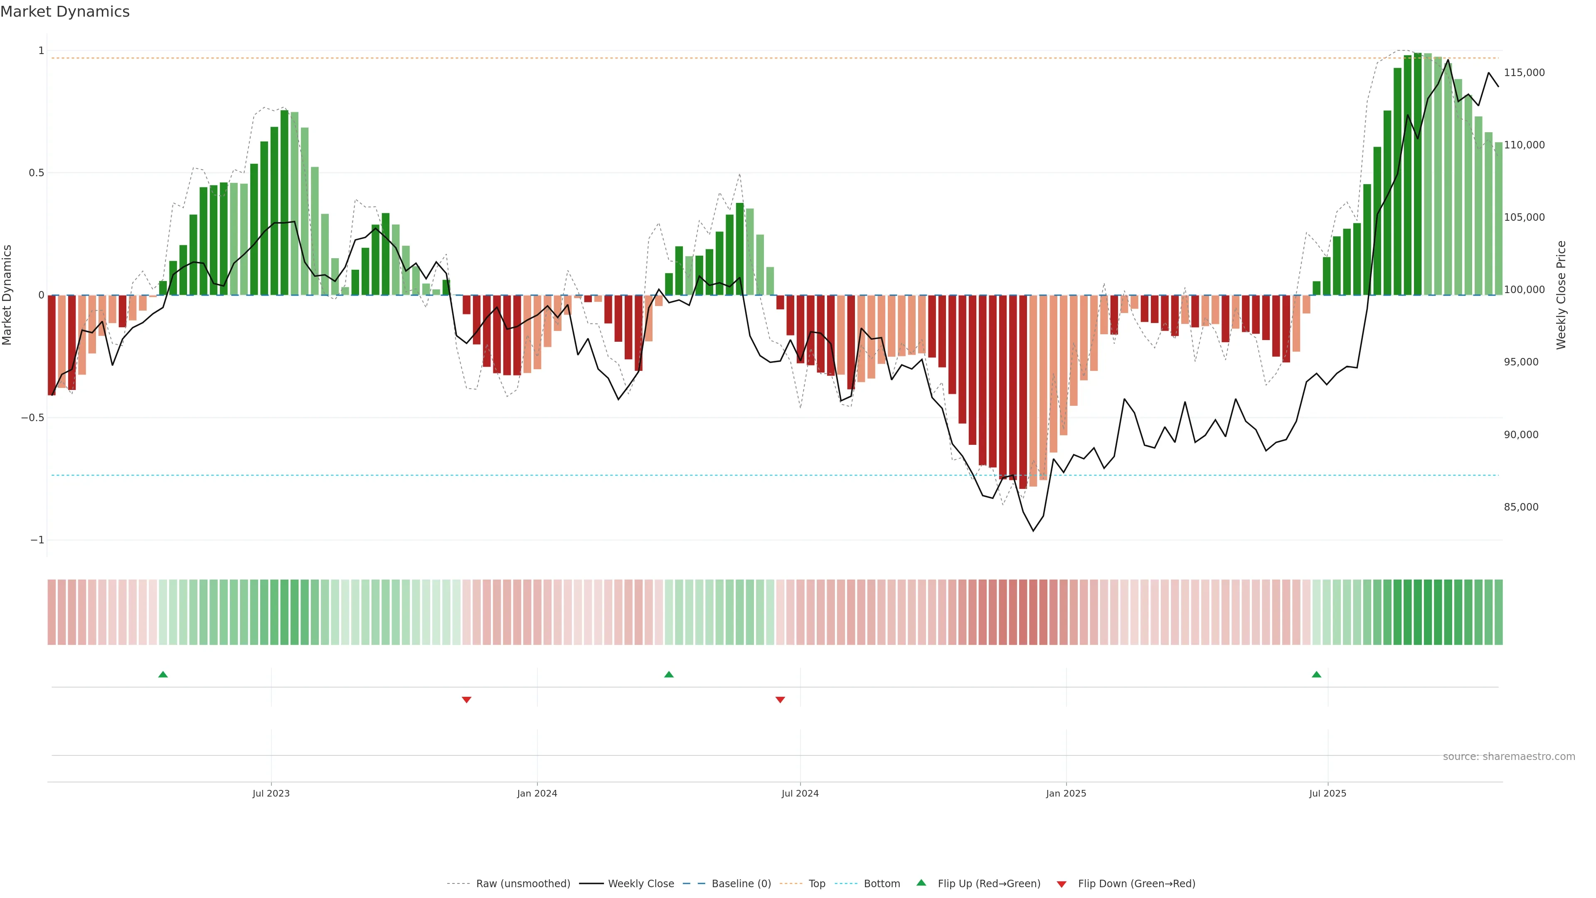Click the leftmost green flip-up triangle marker
This screenshot has width=1596, height=898.
tap(163, 674)
